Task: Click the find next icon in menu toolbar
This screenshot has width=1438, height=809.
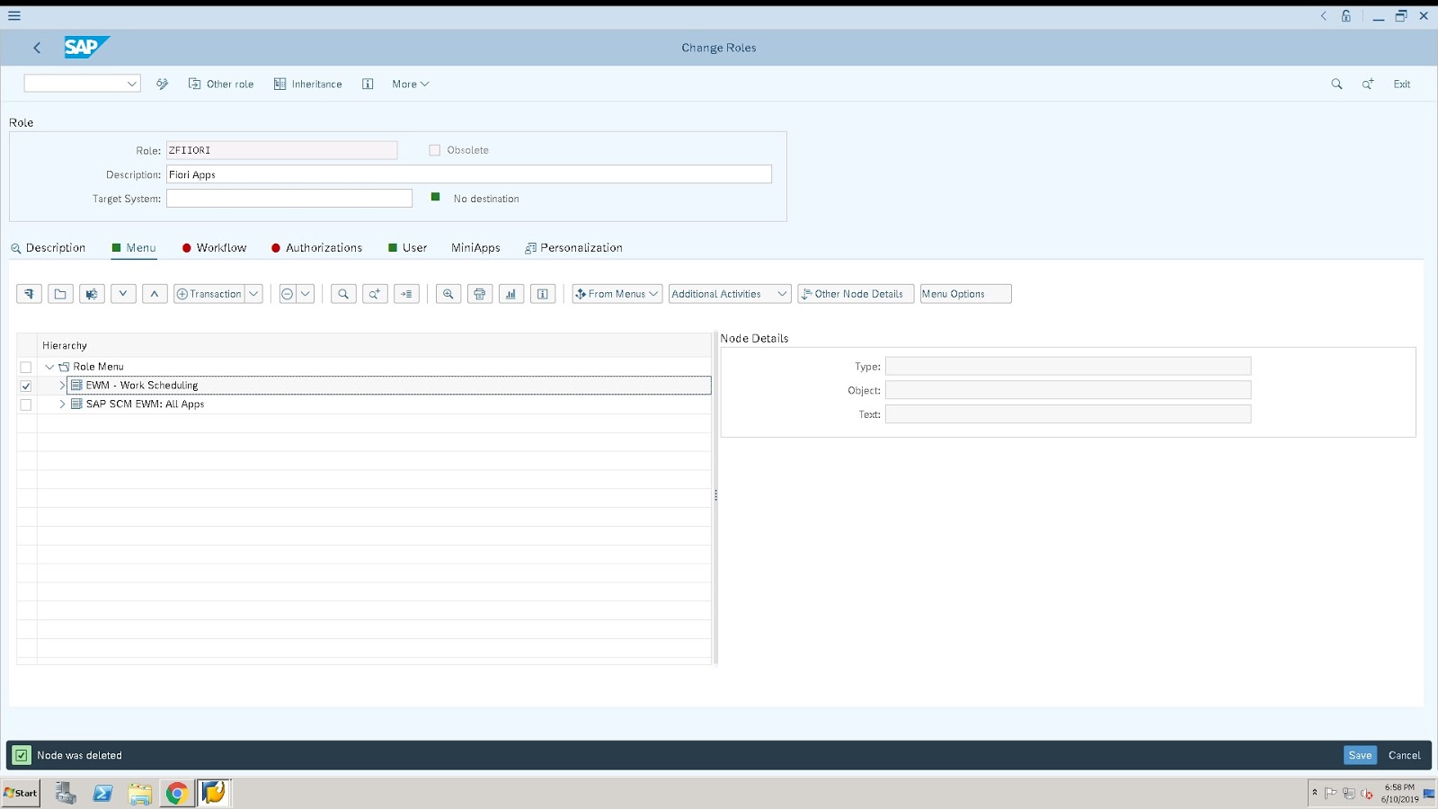Action: point(375,294)
